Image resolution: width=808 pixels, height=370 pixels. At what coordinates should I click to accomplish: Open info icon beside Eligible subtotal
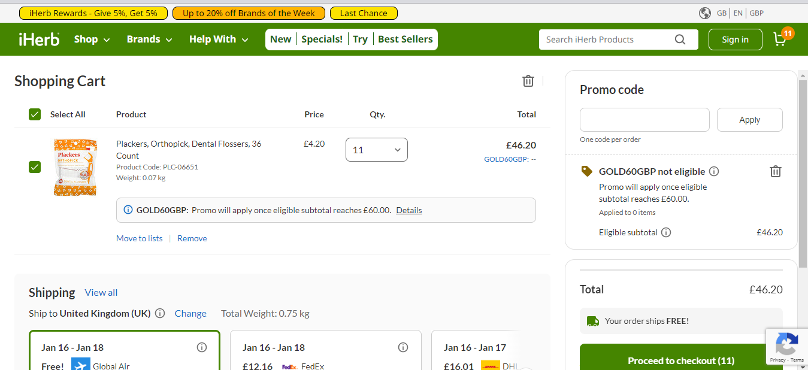click(666, 232)
